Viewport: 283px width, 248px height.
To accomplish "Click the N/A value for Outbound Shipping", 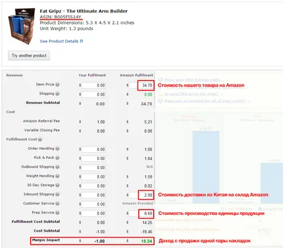I will click(149, 167).
